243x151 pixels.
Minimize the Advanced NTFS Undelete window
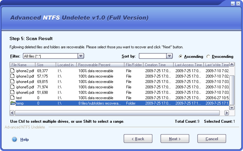(x=233, y=3)
